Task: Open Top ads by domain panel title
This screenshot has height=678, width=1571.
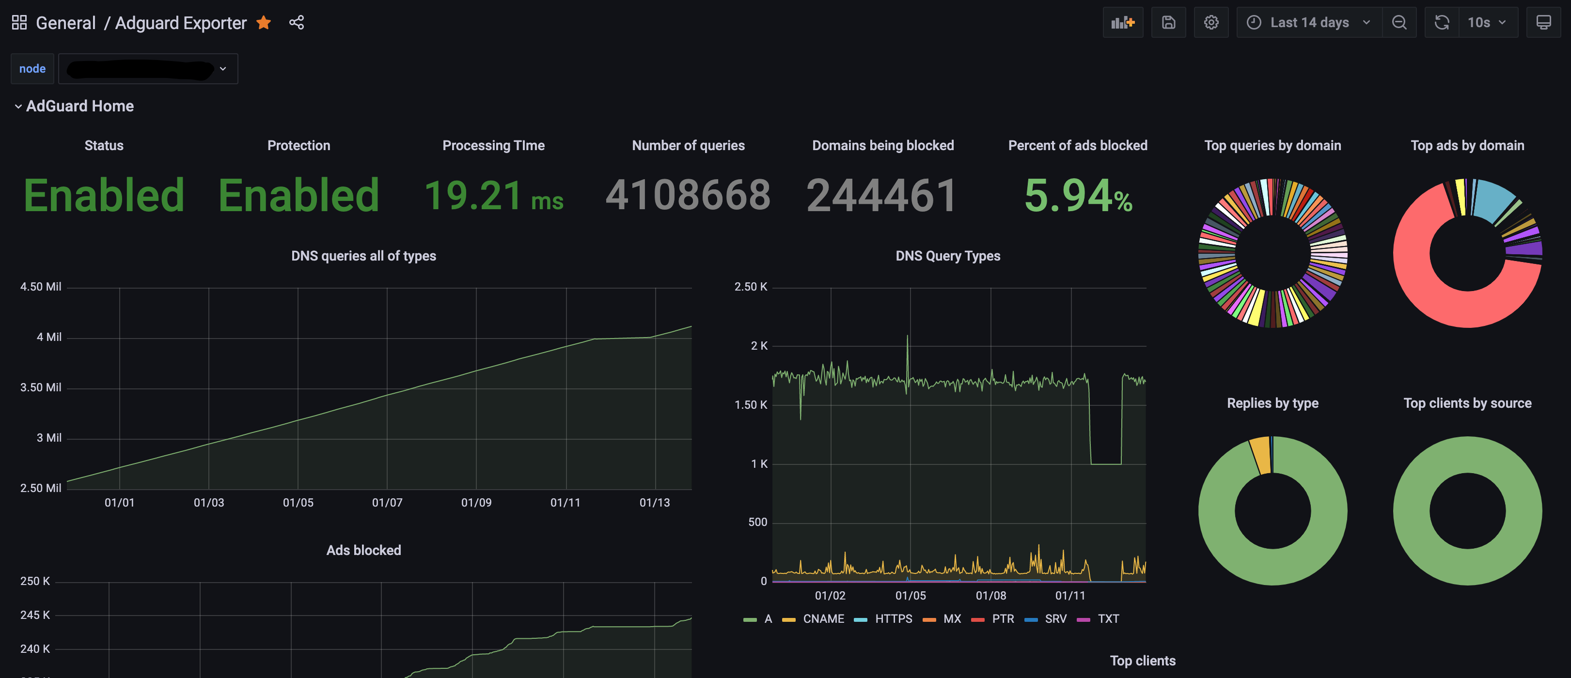Action: pos(1467,145)
